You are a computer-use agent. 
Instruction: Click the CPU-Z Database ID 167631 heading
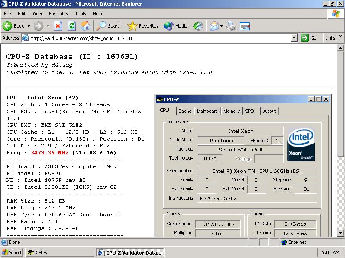coord(72,57)
